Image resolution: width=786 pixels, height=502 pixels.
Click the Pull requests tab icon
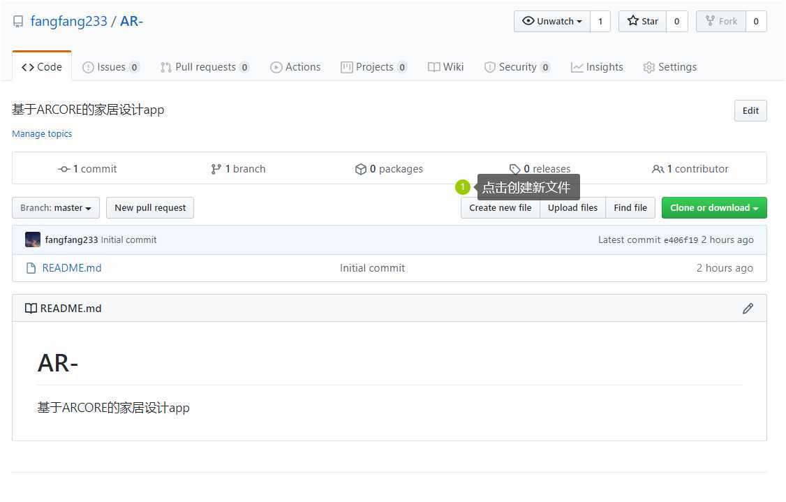[x=166, y=67]
